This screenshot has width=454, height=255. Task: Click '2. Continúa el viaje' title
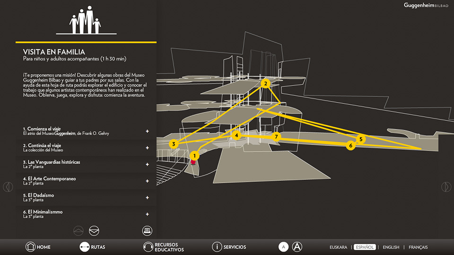(x=42, y=145)
